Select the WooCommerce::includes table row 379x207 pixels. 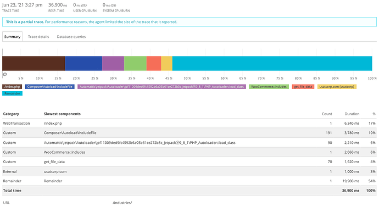pos(189,152)
